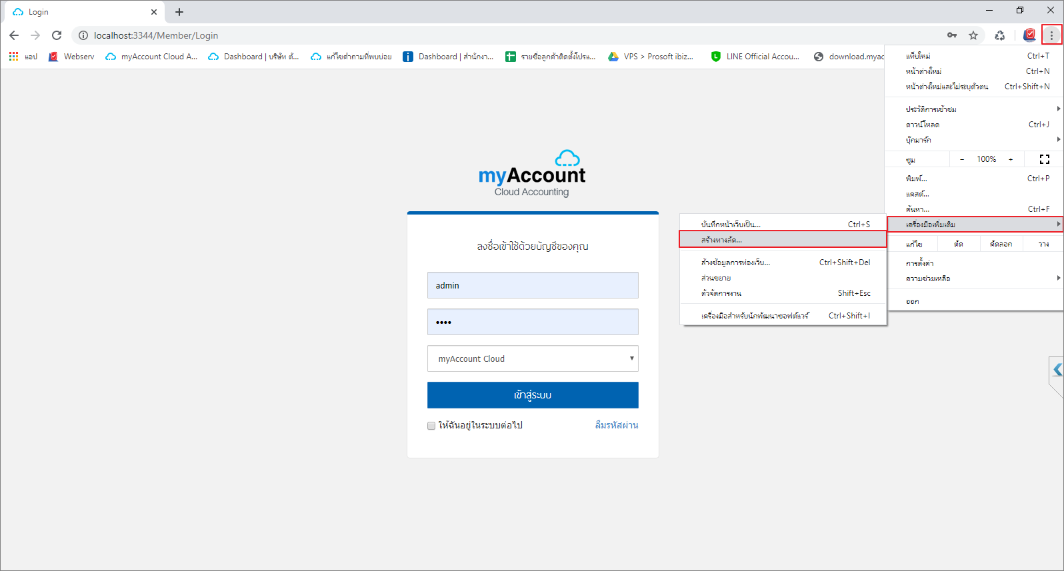The width and height of the screenshot is (1064, 571).
Task: Open the Dashboard | สำนักงา... bookmark
Action: click(x=448, y=57)
